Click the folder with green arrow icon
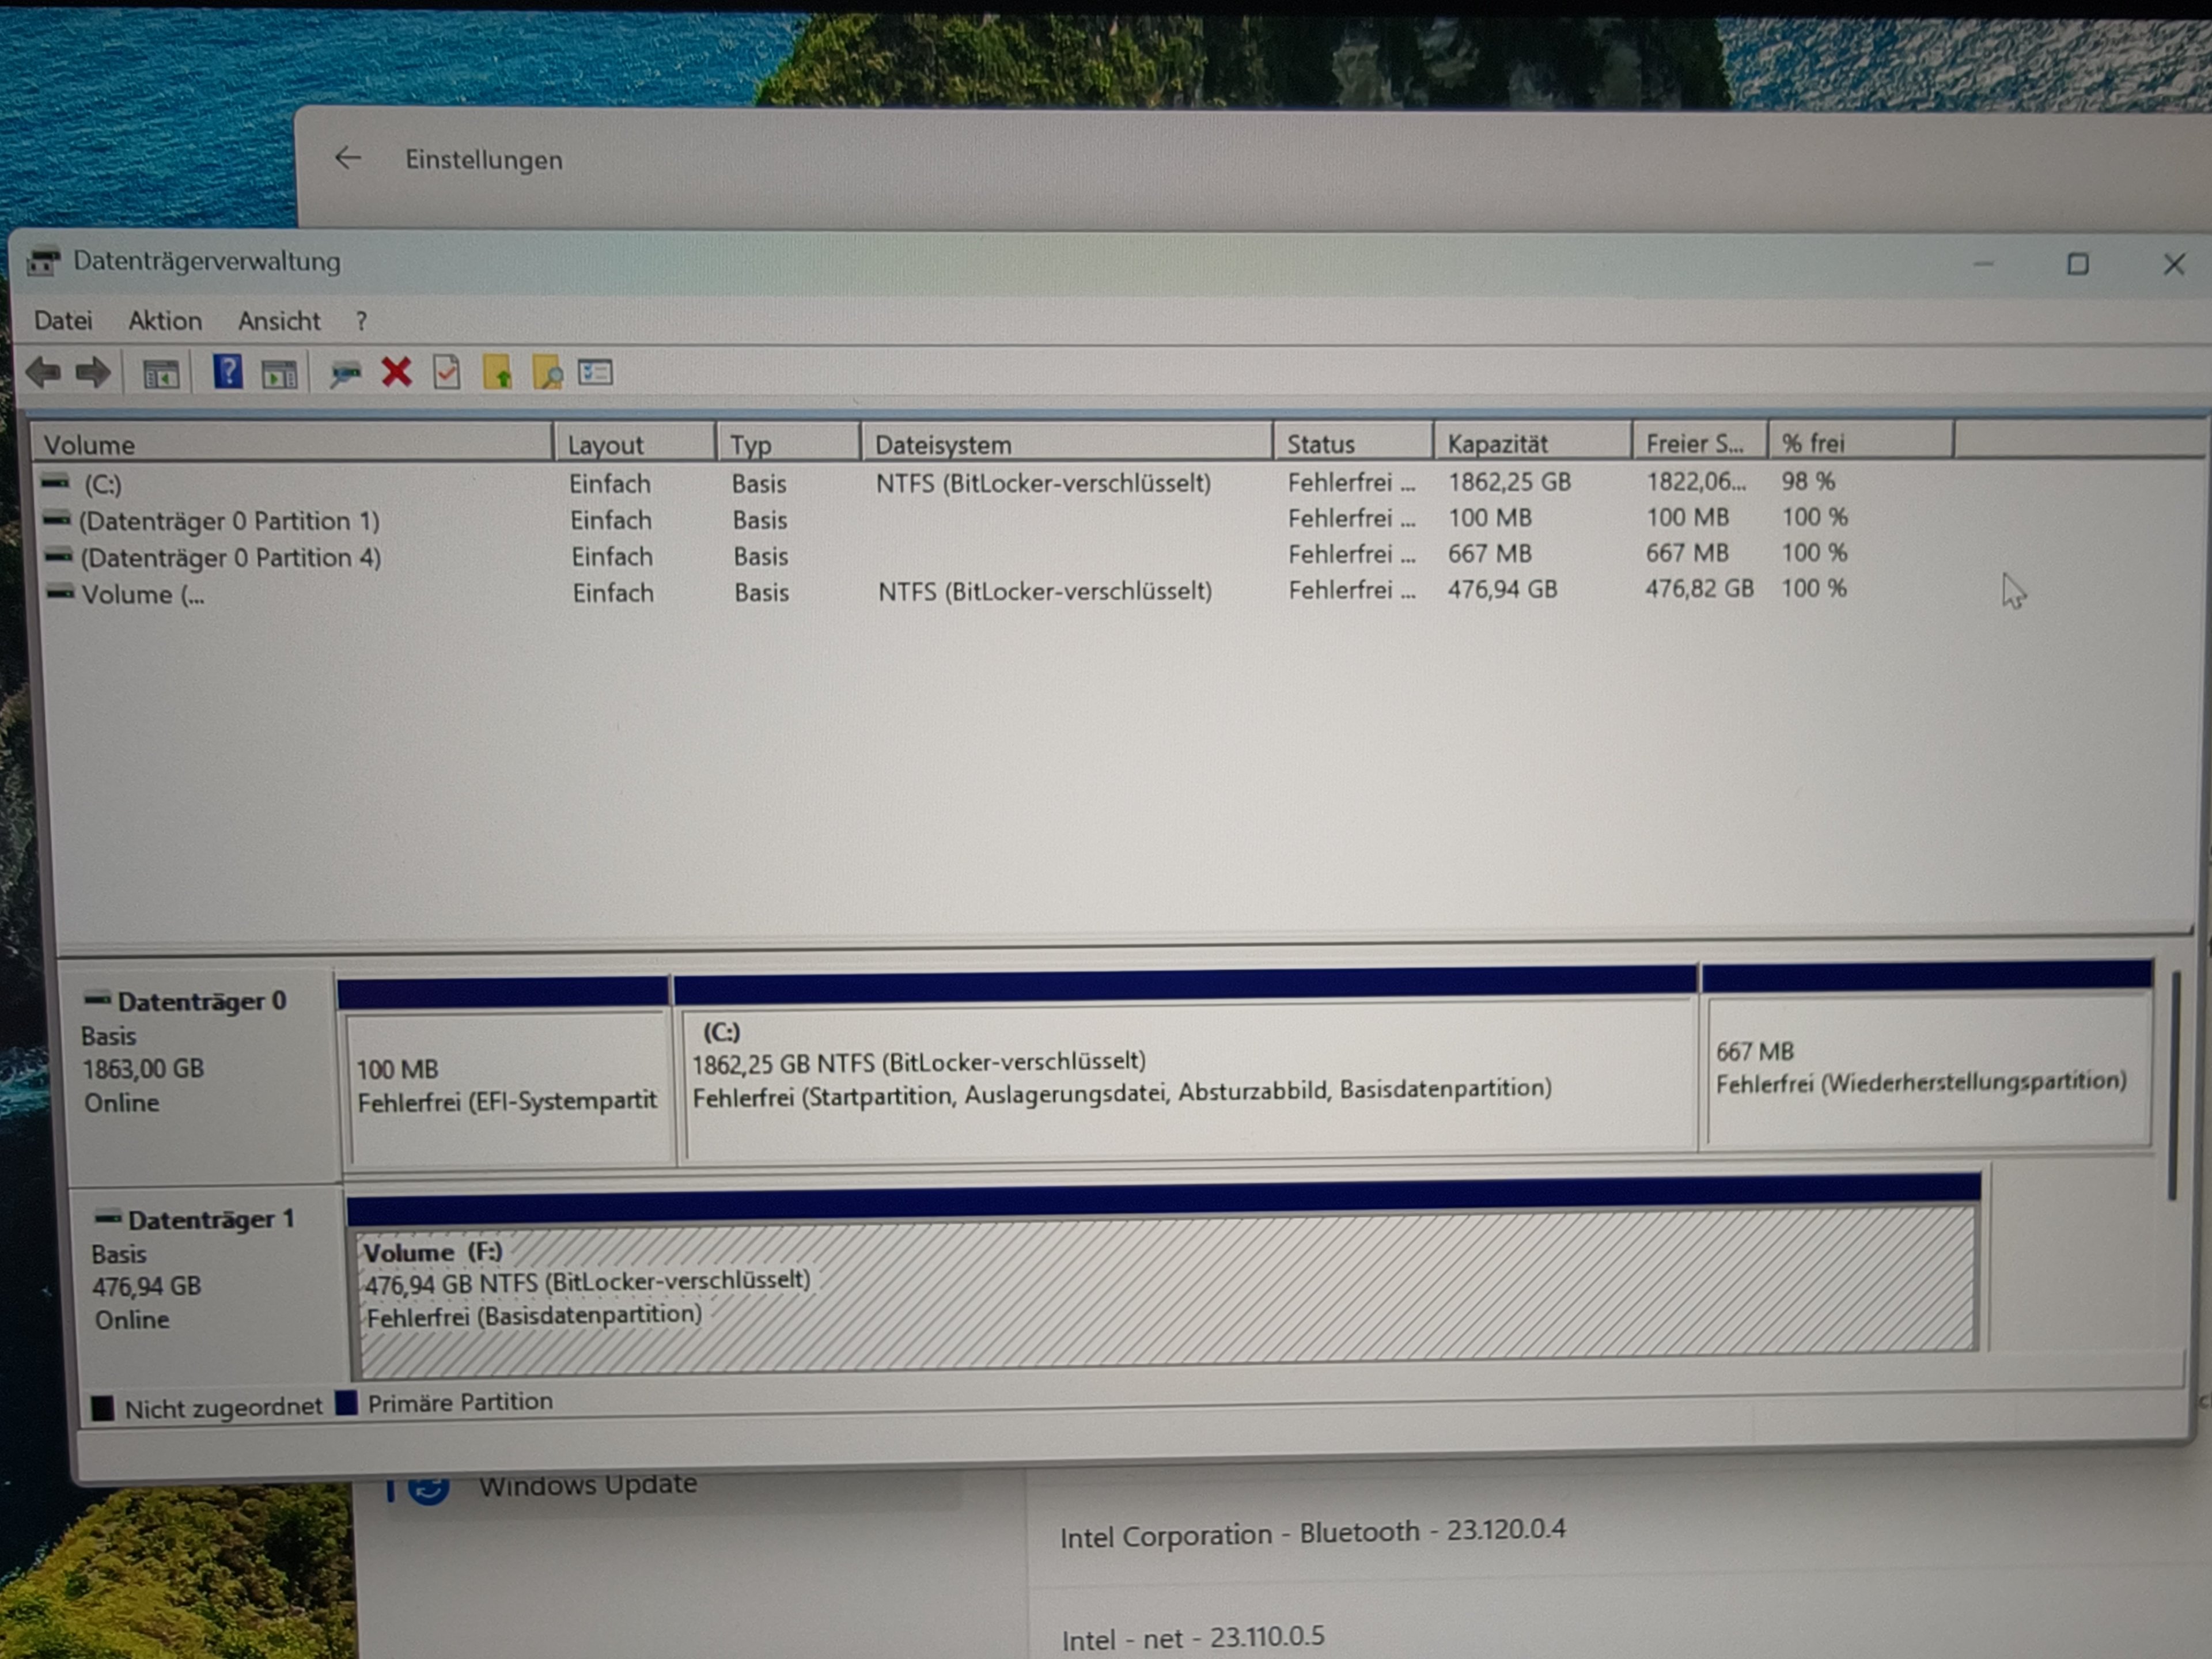The image size is (2212, 1659). pos(498,373)
